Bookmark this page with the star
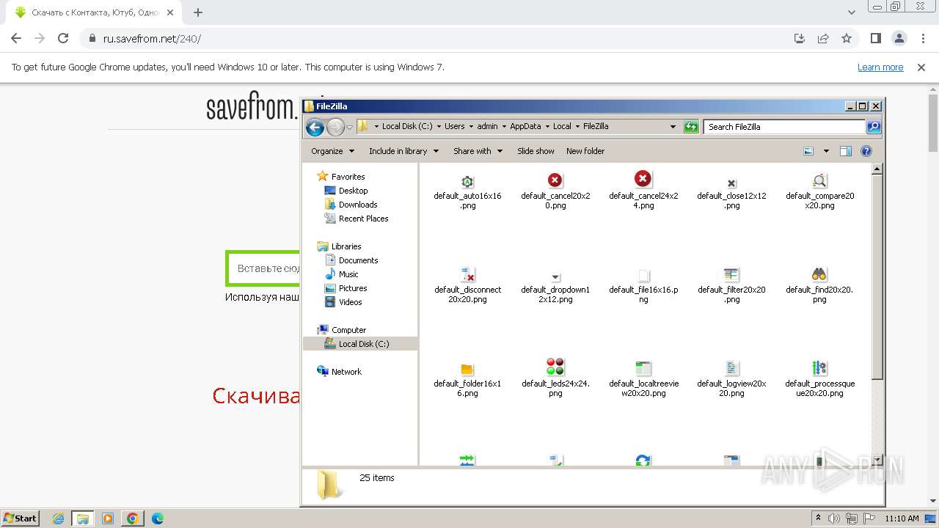The image size is (939, 528). coord(847,38)
